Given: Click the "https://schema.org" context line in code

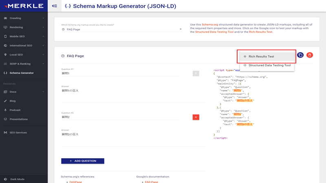Looking at the screenshot, I should [x=242, y=77].
